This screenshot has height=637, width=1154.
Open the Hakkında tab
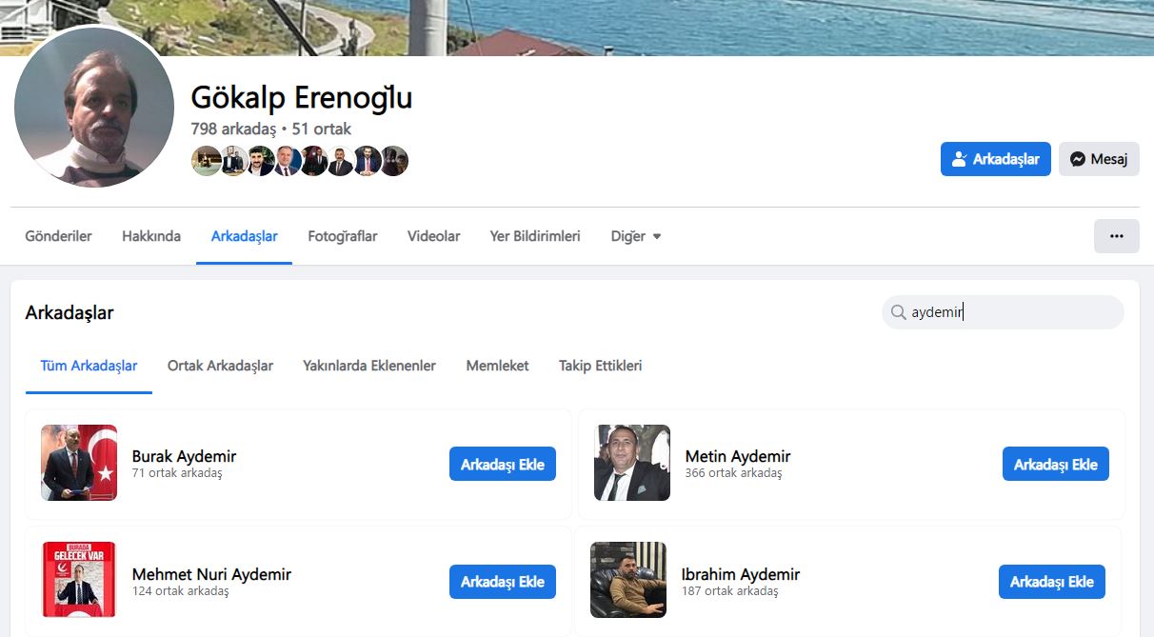pyautogui.click(x=151, y=236)
